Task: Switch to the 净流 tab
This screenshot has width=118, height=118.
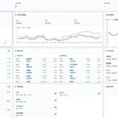Action: pyautogui.click(x=9, y=51)
